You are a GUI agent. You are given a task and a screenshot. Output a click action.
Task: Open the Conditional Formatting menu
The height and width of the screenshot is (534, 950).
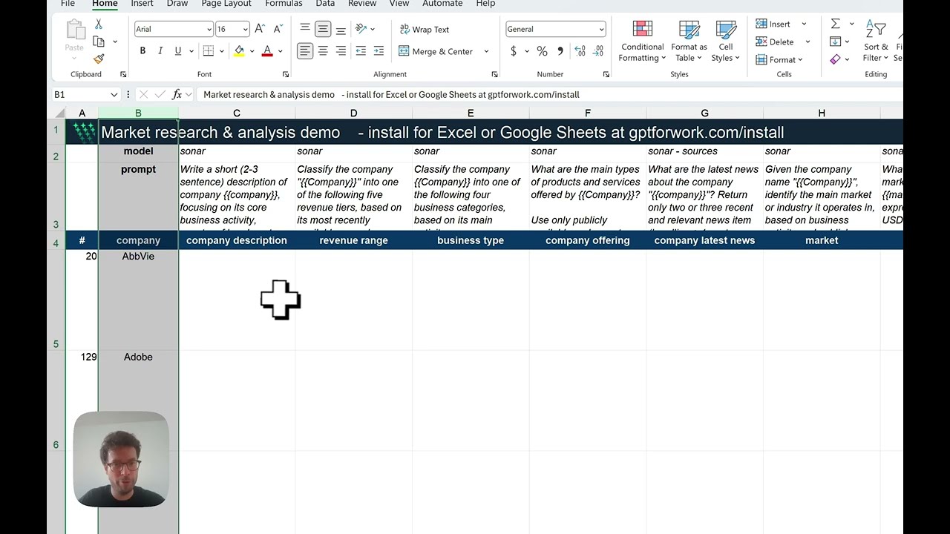[643, 41]
